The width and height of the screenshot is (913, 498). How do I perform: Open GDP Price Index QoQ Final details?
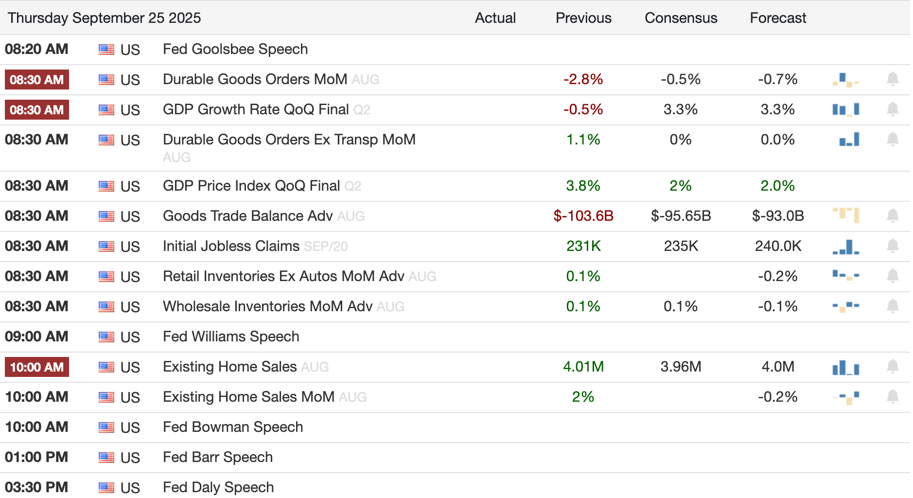(251, 186)
